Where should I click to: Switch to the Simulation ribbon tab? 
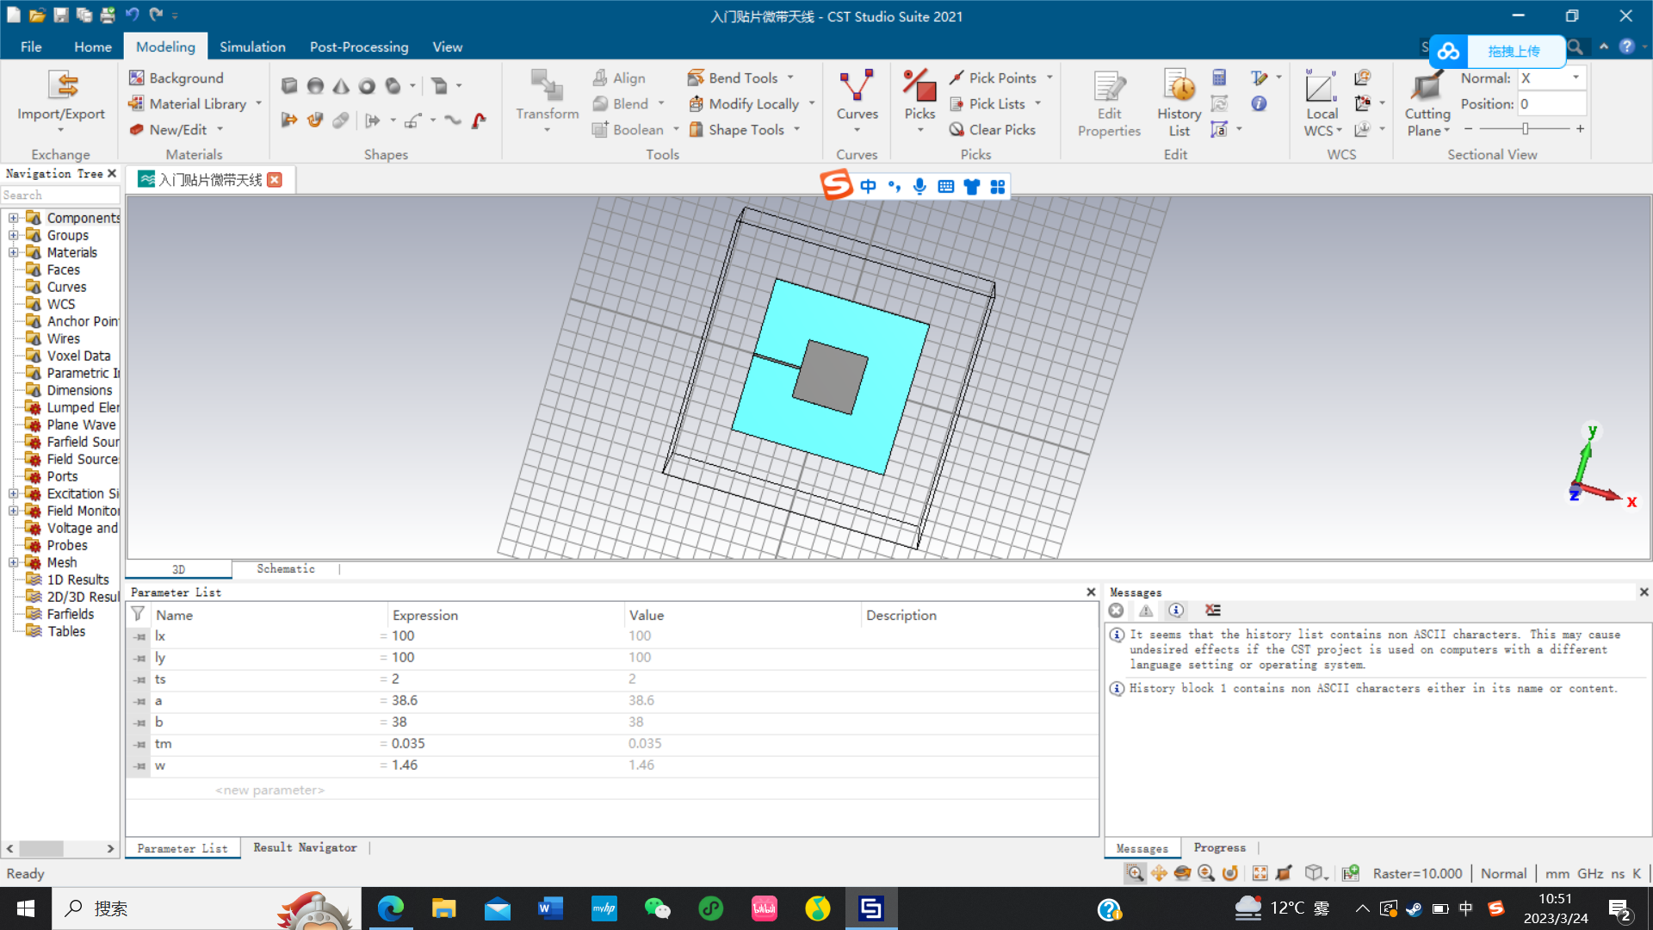pyautogui.click(x=252, y=46)
